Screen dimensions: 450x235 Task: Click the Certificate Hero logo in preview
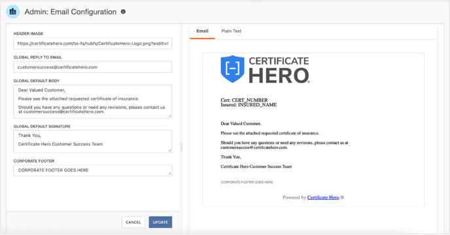265,69
